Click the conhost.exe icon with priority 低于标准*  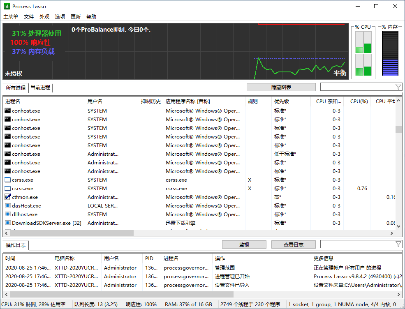tap(8, 154)
